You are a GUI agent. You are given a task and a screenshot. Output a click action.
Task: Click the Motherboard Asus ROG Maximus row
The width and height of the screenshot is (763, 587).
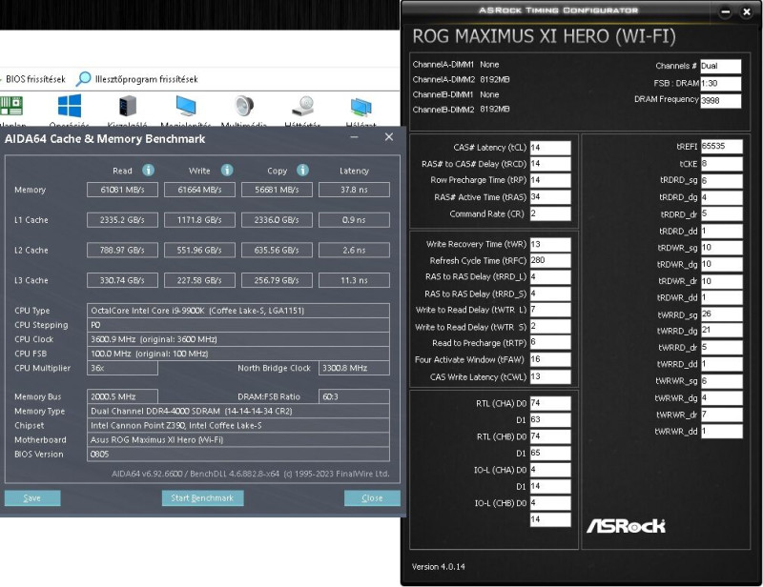(x=238, y=439)
